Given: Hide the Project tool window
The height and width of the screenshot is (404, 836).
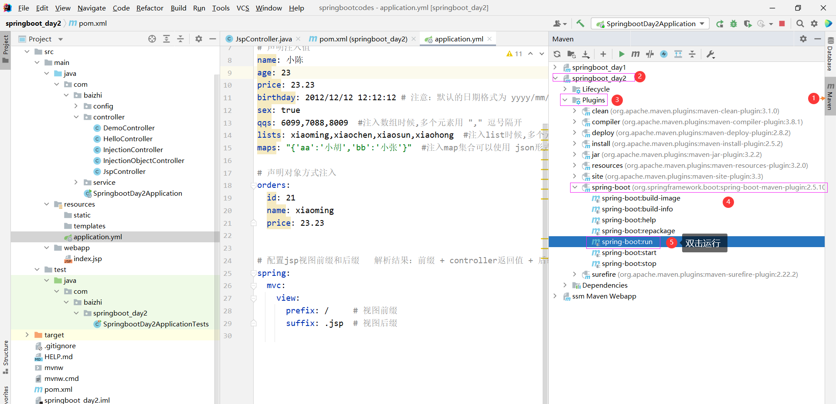Looking at the screenshot, I should (213, 39).
